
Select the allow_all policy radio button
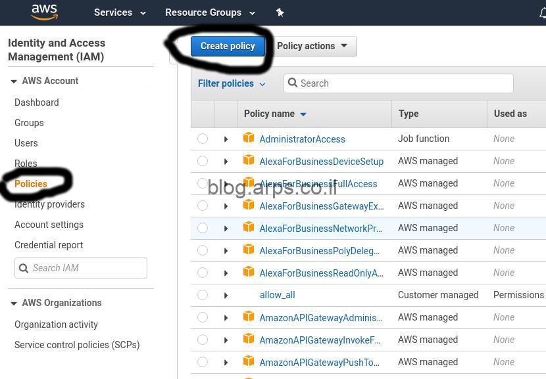203,295
